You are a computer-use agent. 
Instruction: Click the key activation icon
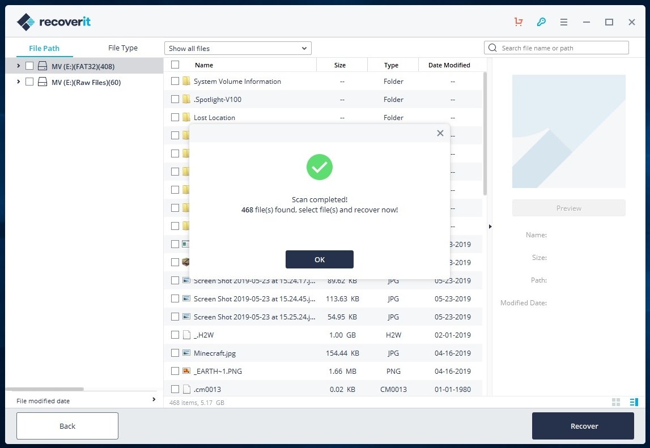pyautogui.click(x=541, y=22)
